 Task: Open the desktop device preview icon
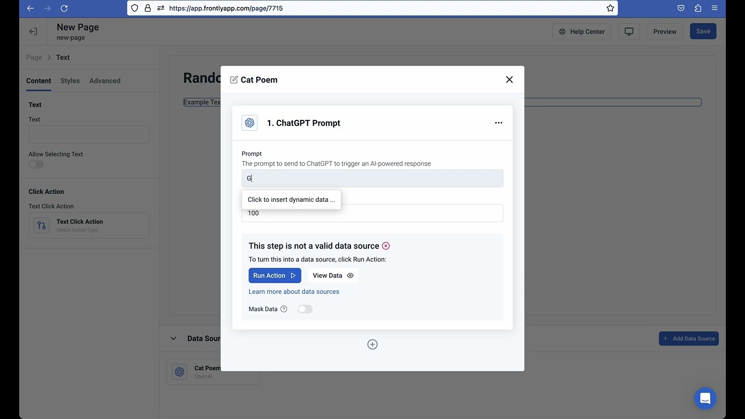(x=629, y=31)
